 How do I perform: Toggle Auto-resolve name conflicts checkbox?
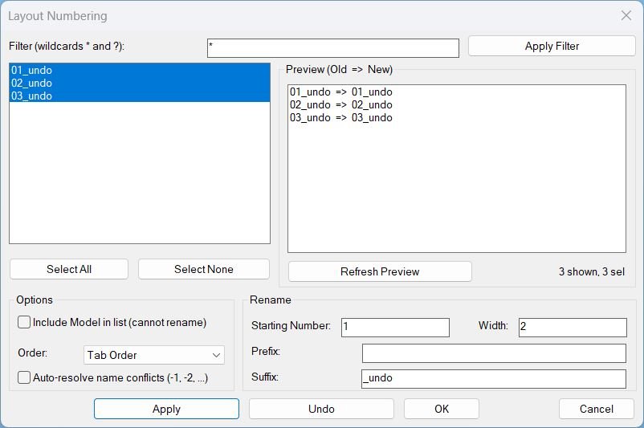coord(24,377)
